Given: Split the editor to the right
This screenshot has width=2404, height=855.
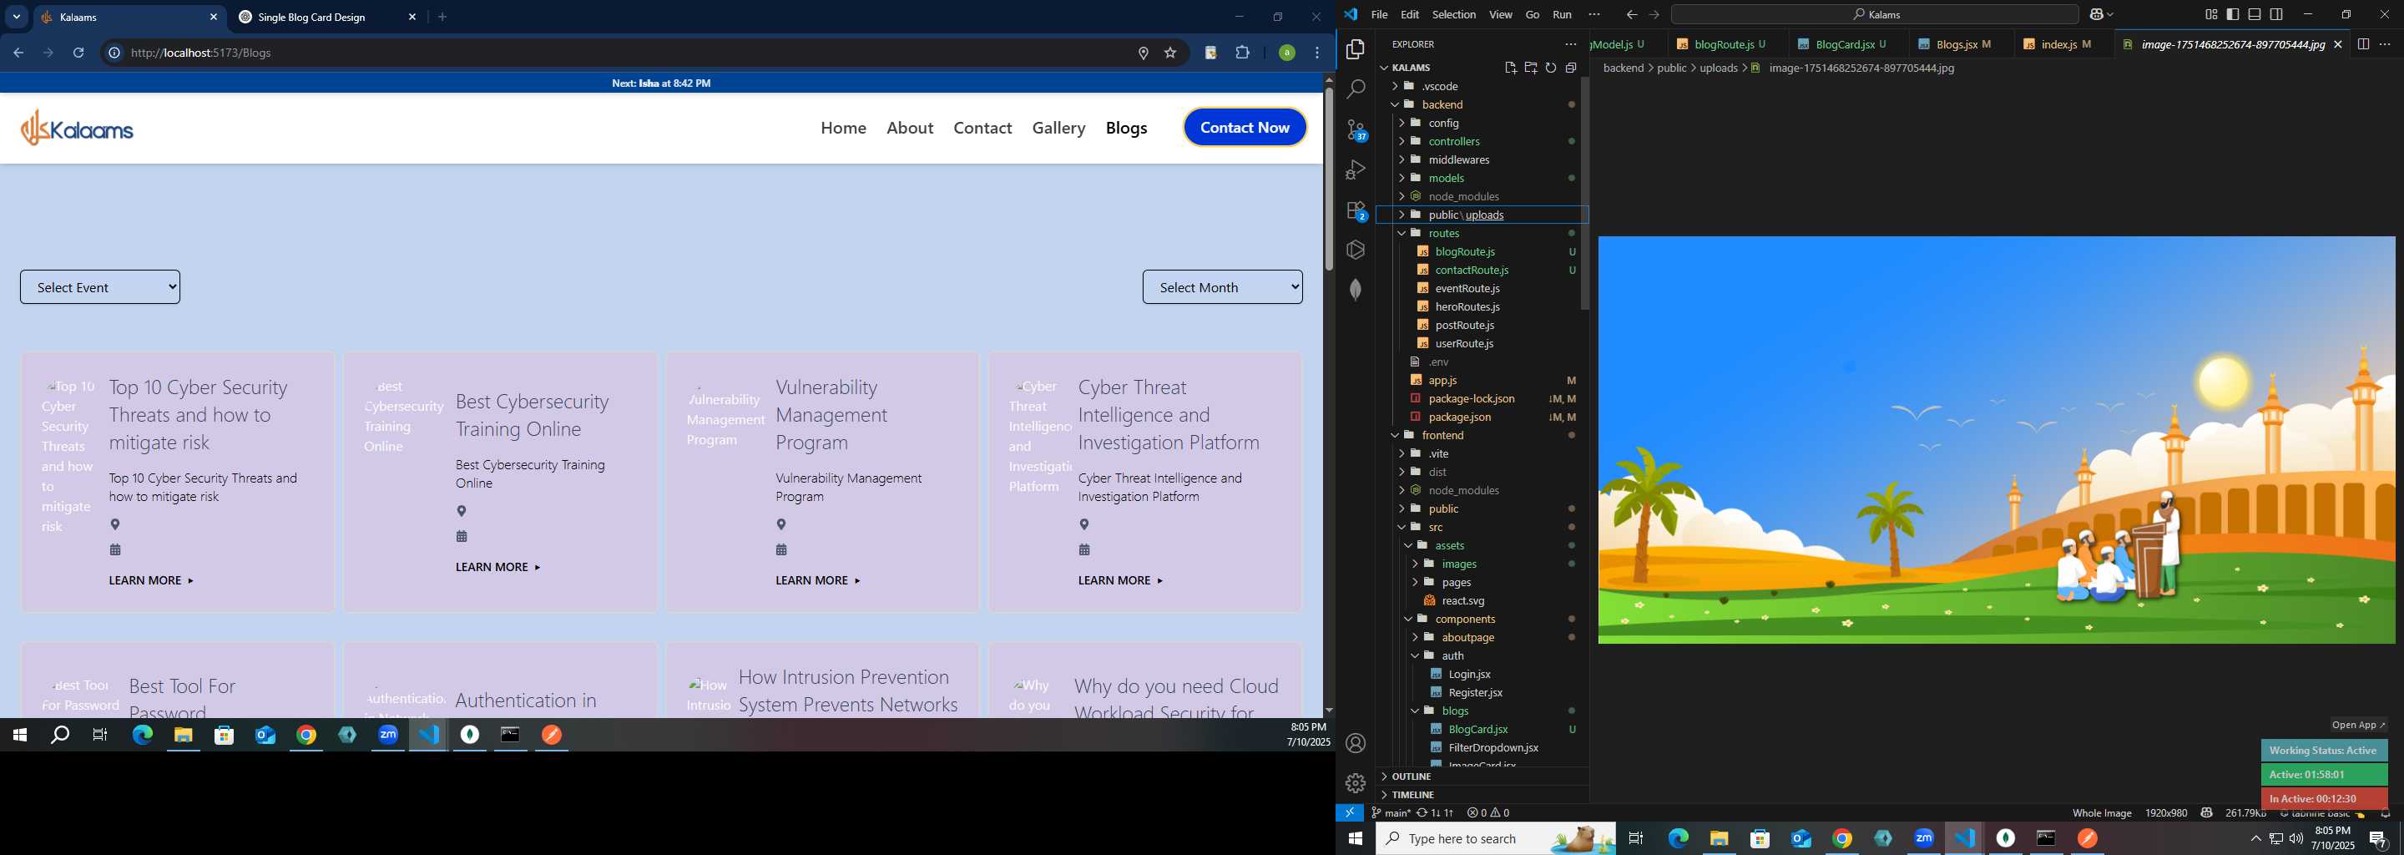Looking at the screenshot, I should pyautogui.click(x=2363, y=44).
